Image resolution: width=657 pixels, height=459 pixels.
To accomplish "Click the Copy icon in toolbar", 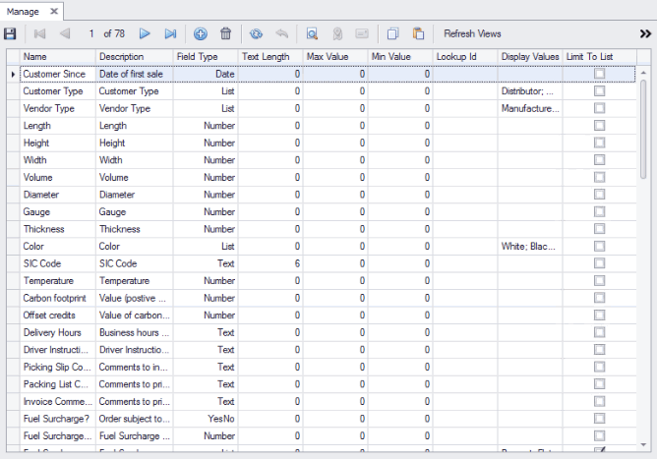I will click(393, 33).
